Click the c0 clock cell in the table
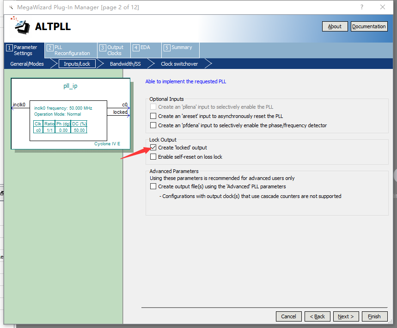Image resolution: width=397 pixels, height=328 pixels. tap(38, 130)
